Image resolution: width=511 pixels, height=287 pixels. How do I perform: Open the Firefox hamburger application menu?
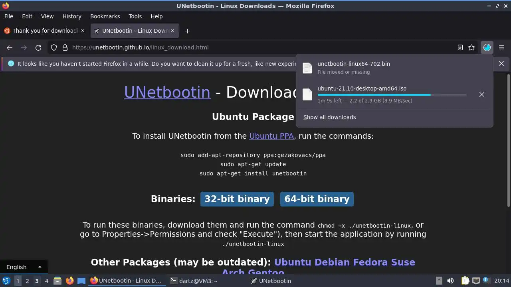(x=501, y=47)
